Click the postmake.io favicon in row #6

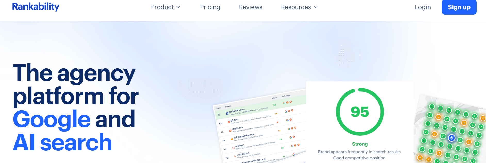click(x=235, y=156)
